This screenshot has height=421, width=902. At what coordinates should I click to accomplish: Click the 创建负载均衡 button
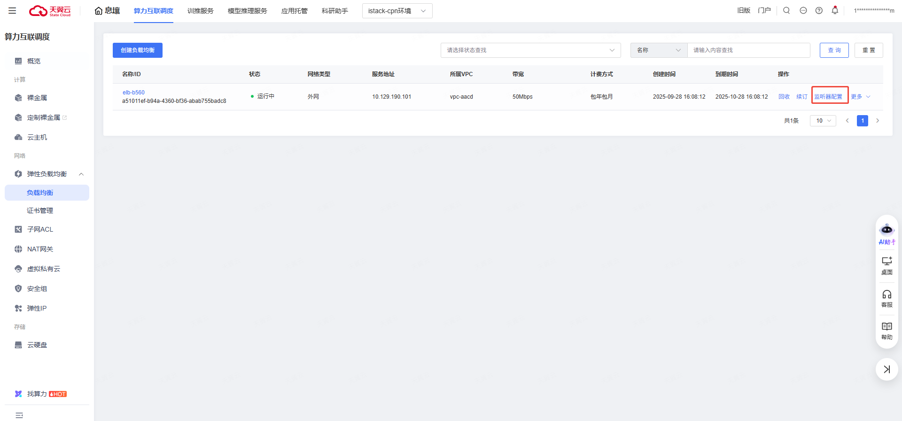[138, 50]
